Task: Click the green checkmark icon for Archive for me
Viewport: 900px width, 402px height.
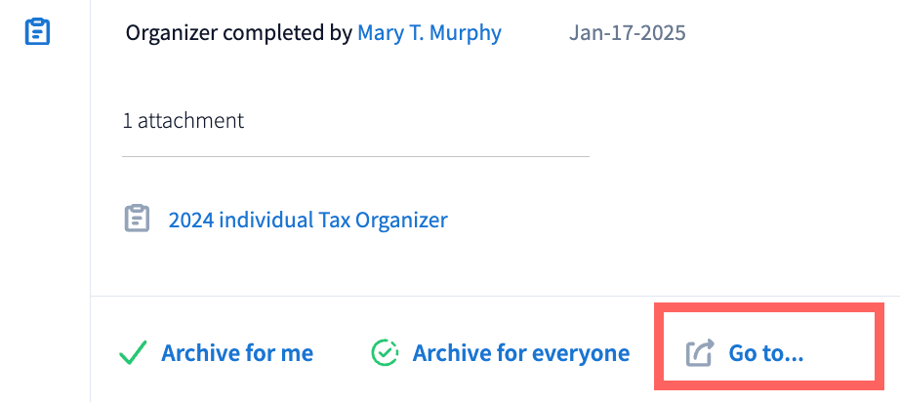Action: (132, 352)
